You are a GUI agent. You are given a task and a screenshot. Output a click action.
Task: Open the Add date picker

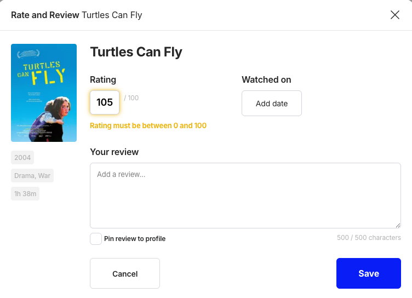[x=272, y=104]
